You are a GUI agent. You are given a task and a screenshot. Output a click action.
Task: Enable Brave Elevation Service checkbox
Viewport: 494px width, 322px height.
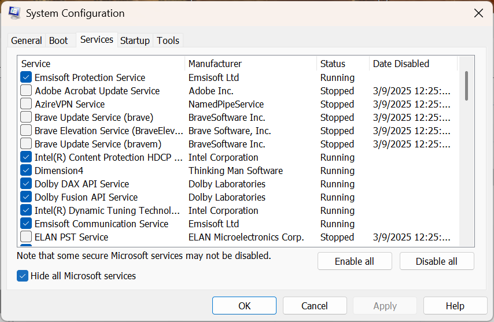(x=26, y=130)
